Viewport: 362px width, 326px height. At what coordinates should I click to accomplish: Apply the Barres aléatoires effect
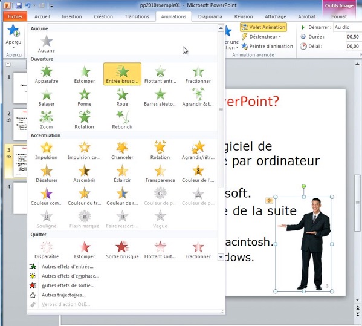coord(160,97)
